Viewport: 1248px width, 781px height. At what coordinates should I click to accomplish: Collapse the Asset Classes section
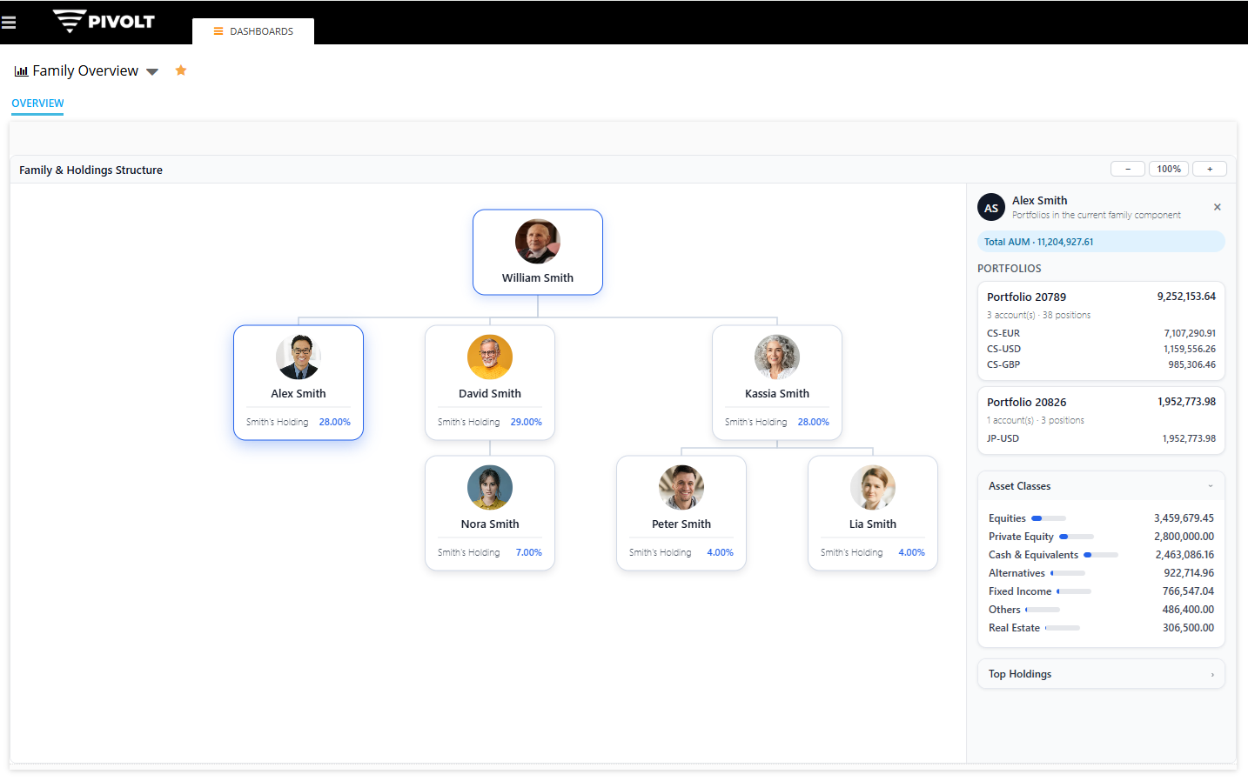1211,485
